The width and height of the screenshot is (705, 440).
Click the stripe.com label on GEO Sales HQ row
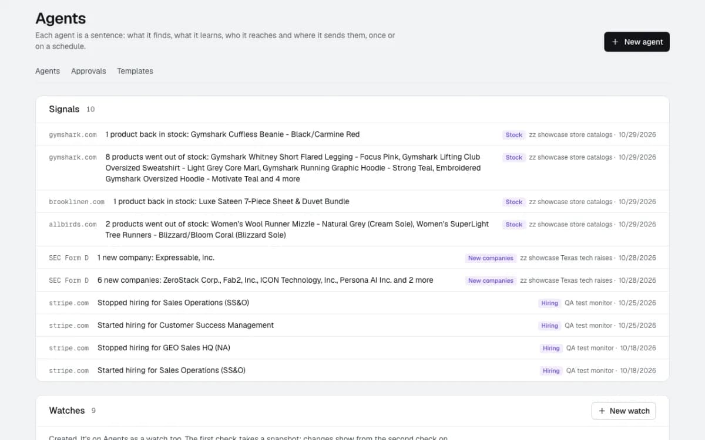tap(69, 348)
